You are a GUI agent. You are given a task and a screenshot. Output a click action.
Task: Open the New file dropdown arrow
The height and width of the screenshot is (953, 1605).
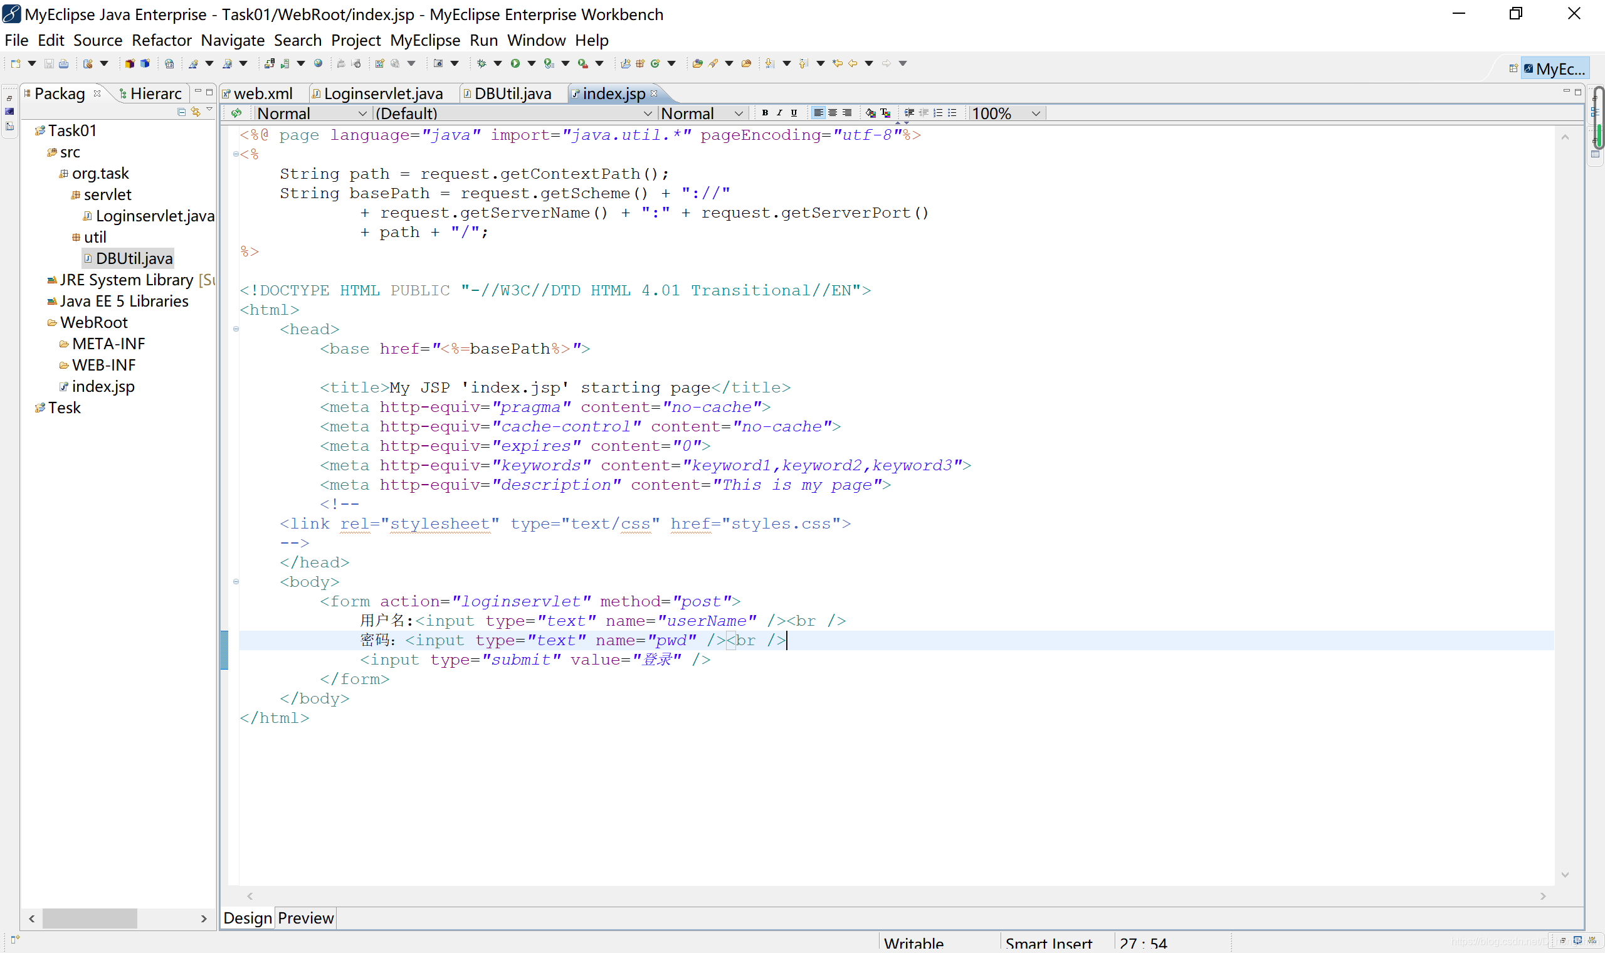click(x=31, y=63)
